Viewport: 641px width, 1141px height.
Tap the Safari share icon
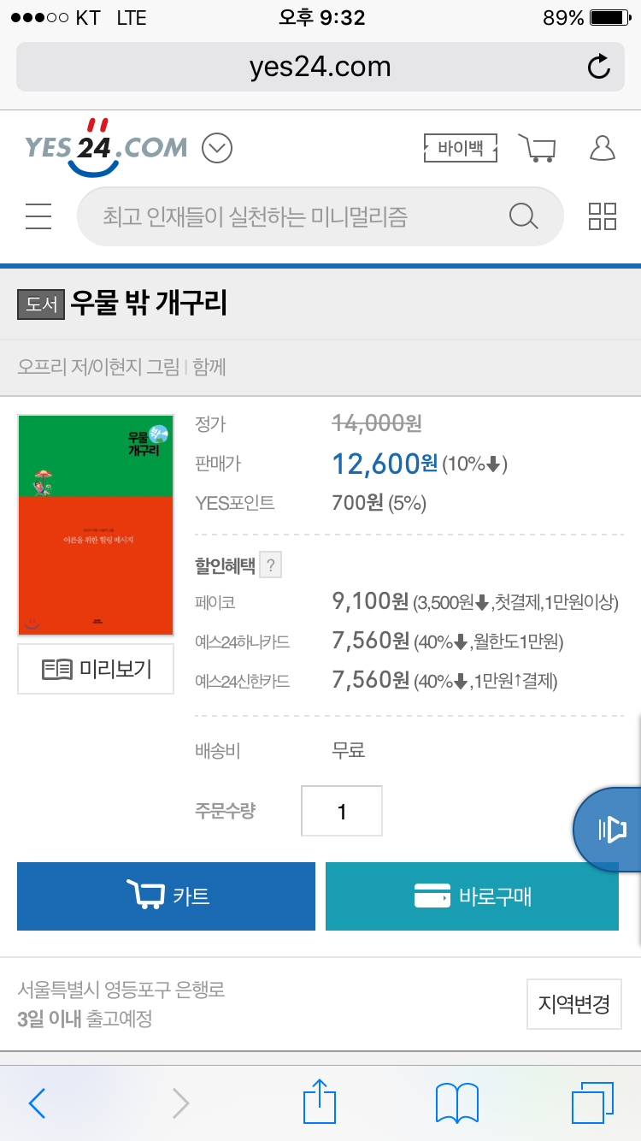319,1102
